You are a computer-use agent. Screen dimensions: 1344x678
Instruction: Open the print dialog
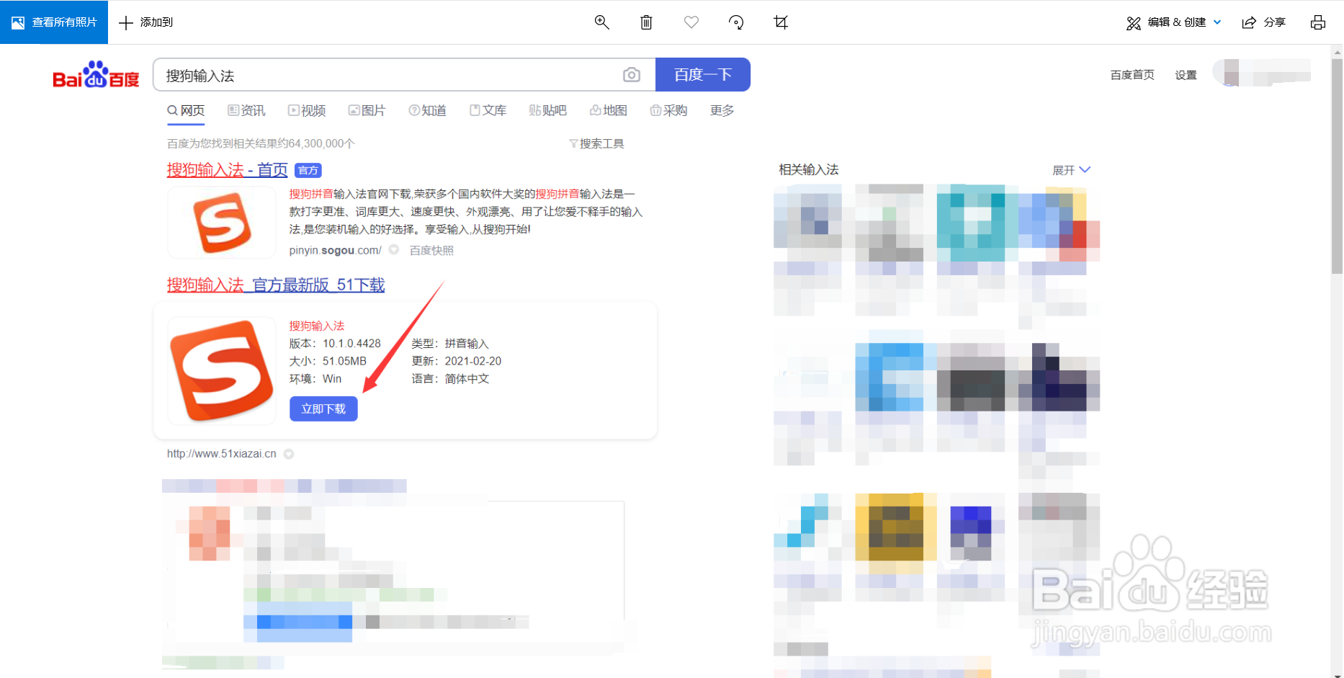(1319, 22)
